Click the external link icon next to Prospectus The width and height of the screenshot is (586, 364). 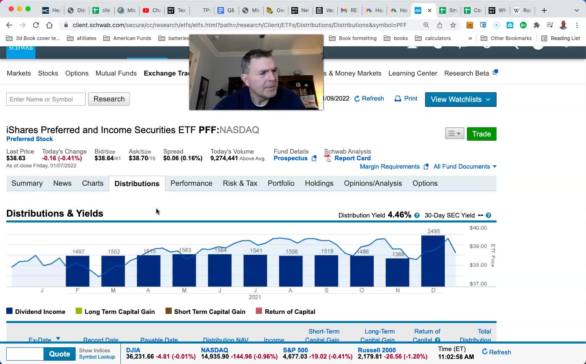click(314, 158)
